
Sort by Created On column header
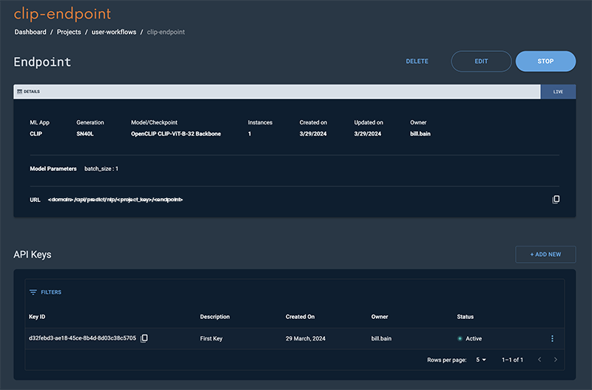point(300,317)
